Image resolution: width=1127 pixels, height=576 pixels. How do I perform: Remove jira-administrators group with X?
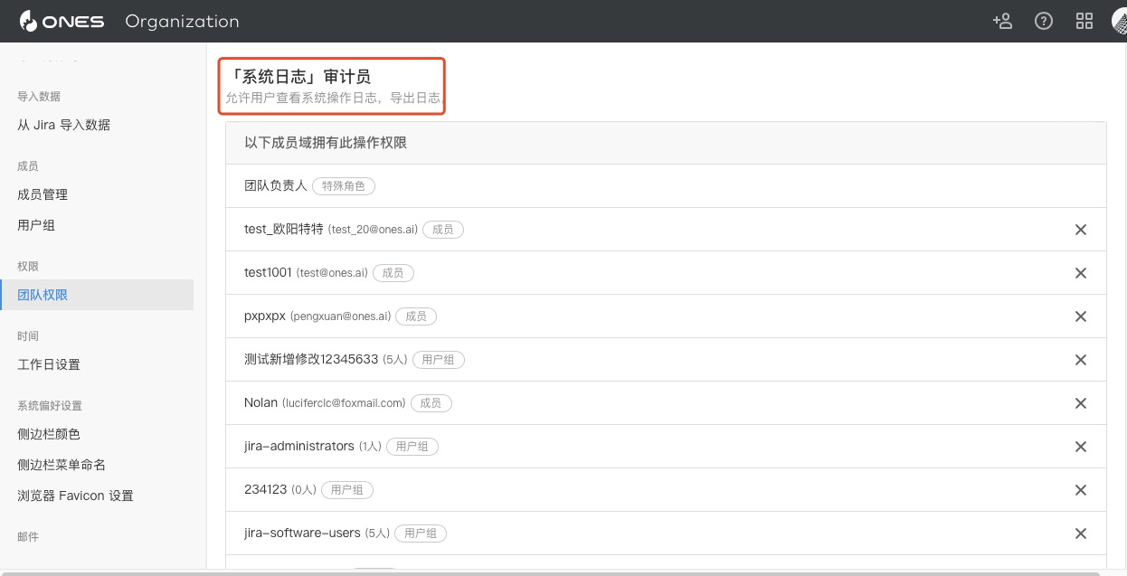pos(1080,447)
